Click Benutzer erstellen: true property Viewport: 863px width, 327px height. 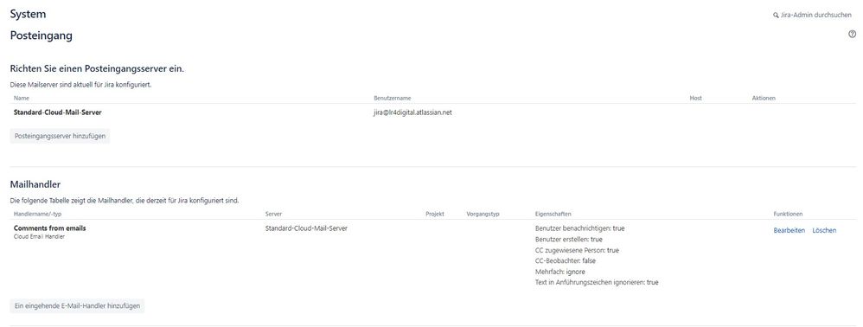568,240
